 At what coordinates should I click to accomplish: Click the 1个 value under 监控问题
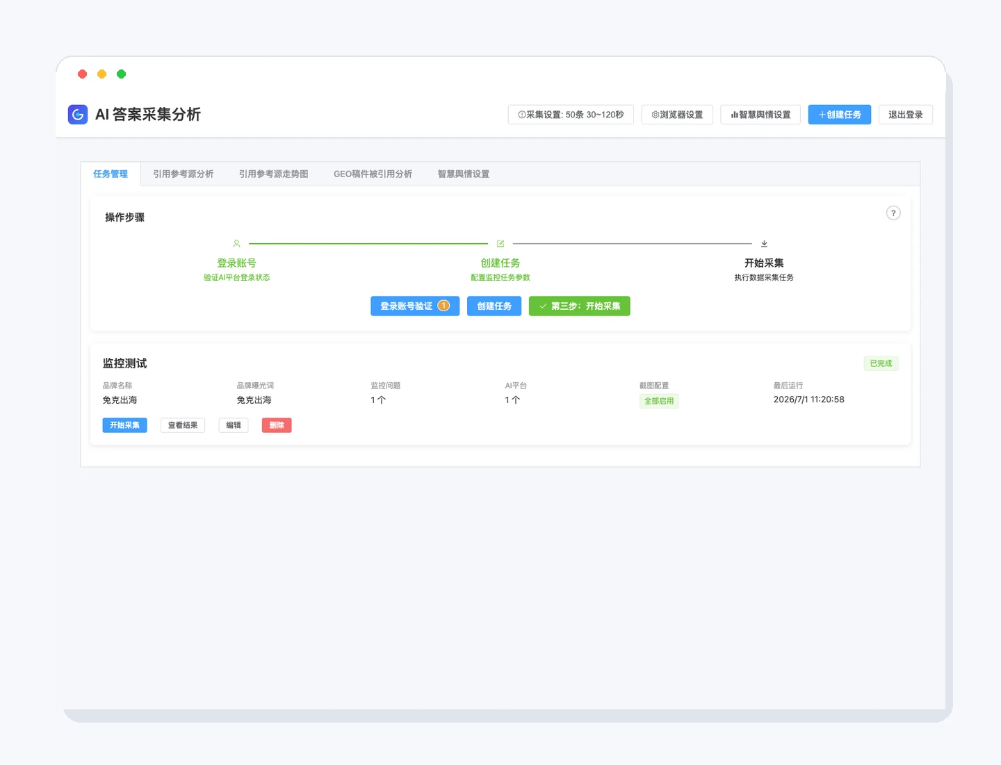[378, 400]
